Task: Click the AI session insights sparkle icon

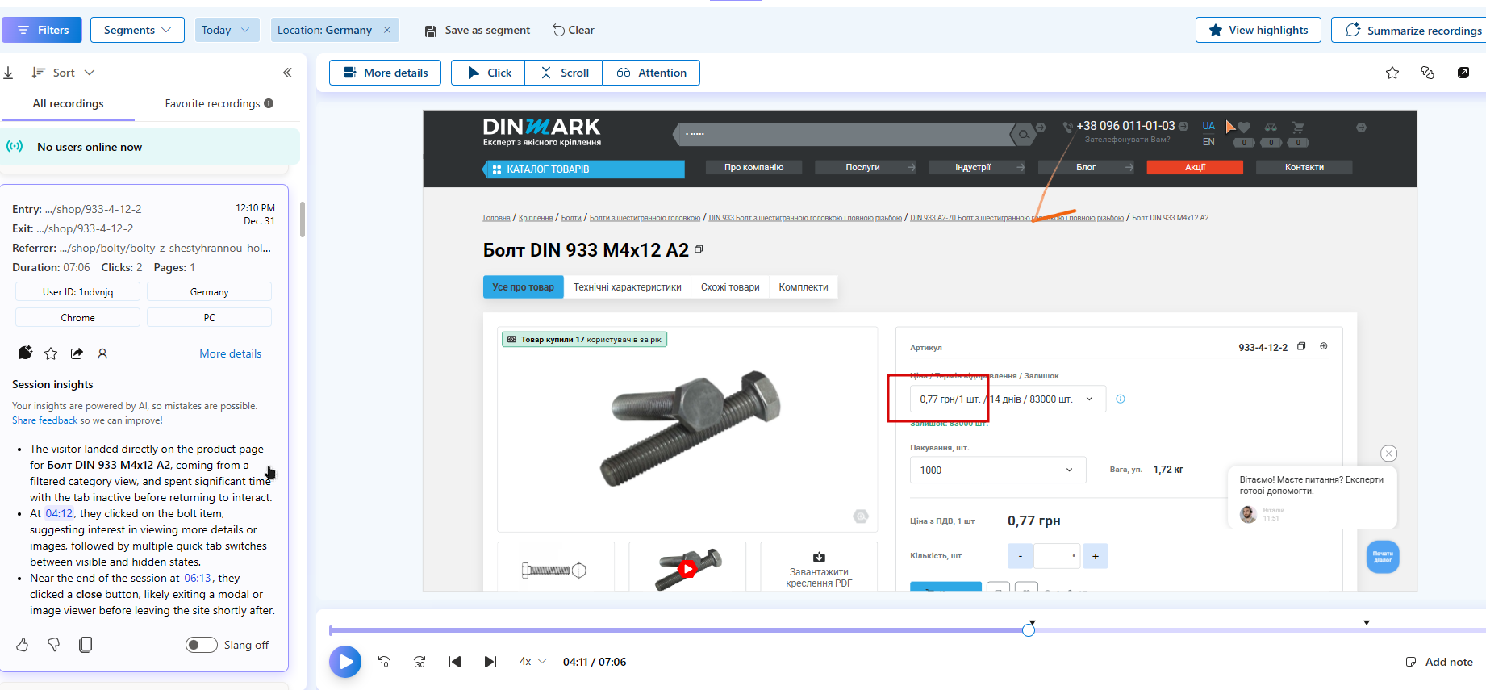Action: click(25, 353)
